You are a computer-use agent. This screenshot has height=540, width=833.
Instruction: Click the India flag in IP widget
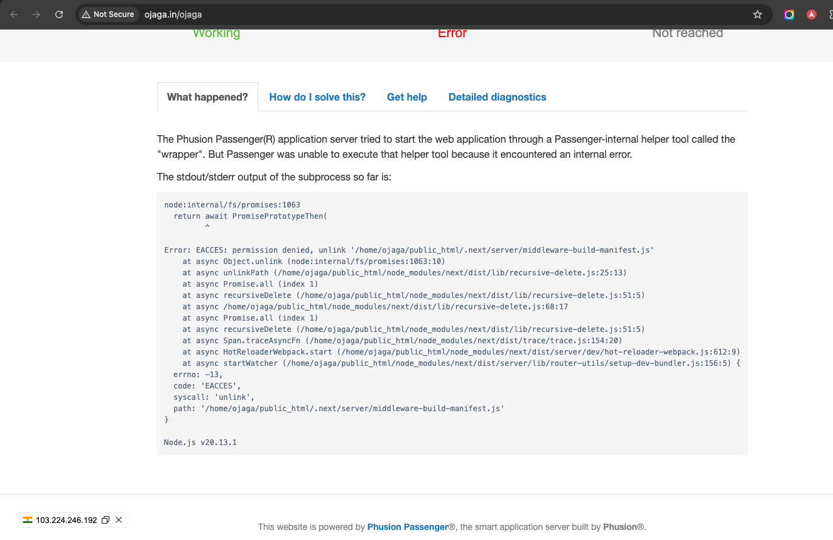28,520
